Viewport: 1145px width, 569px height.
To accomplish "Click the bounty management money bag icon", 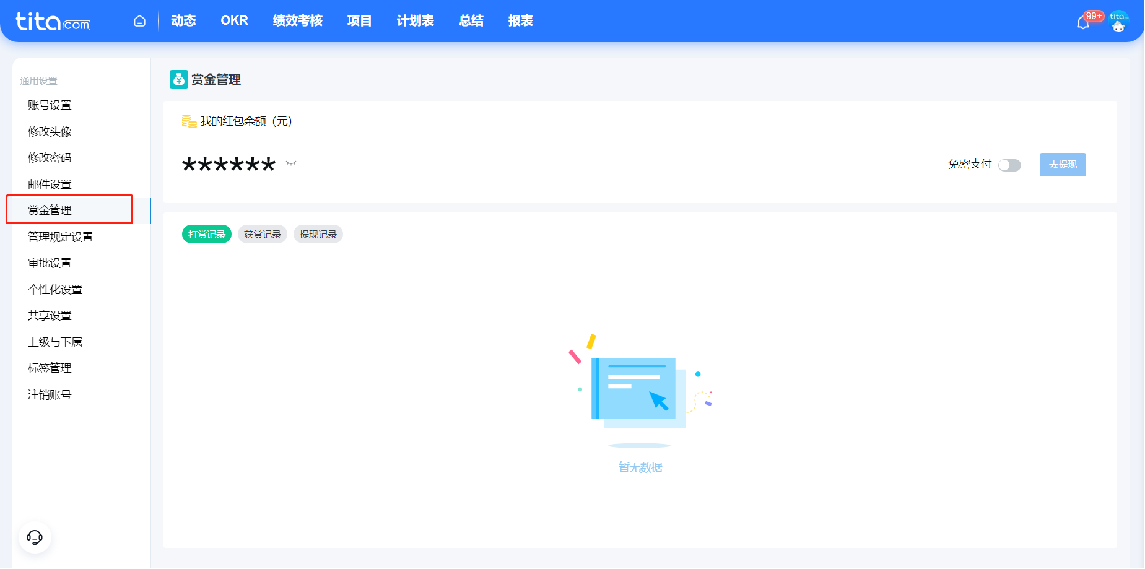I will point(178,79).
